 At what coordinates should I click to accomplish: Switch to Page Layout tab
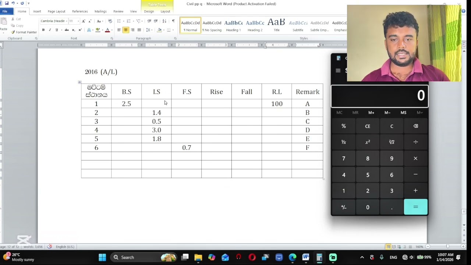[x=56, y=11]
